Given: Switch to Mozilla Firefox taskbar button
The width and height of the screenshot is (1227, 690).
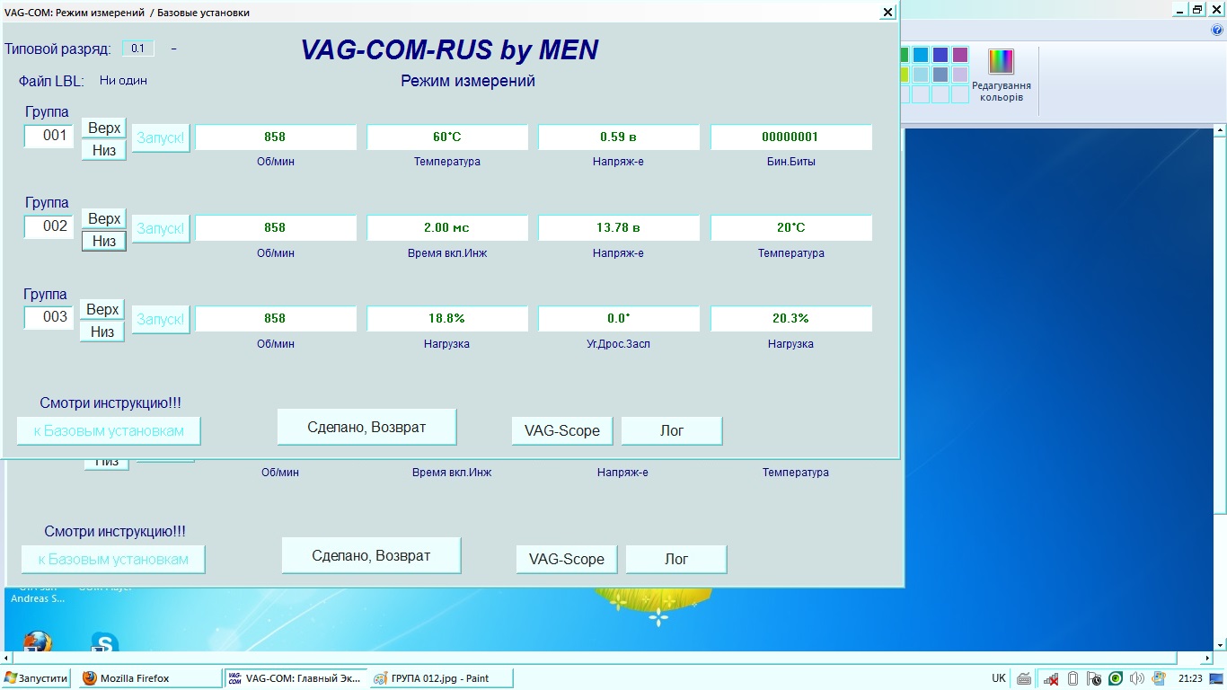Looking at the screenshot, I should tap(149, 678).
